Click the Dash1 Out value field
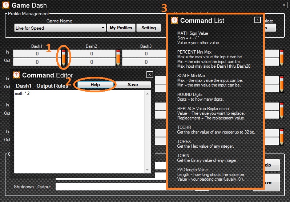This screenshot has width=290, height=202. tap(37, 62)
